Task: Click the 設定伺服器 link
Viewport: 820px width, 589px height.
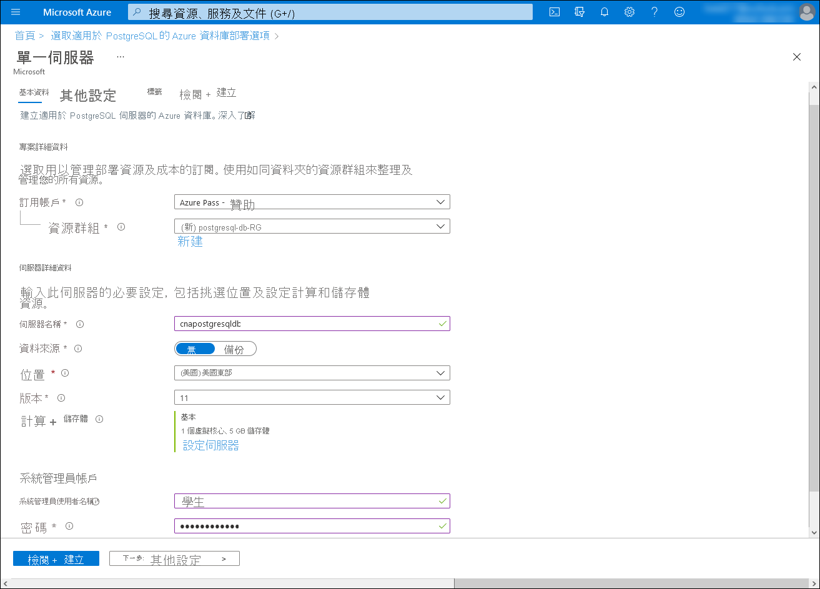Action: [211, 445]
